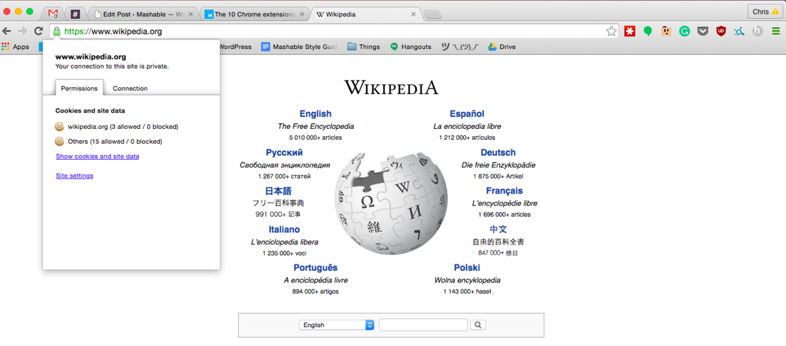This screenshot has width=786, height=346.
Task: Open the Chrome hamburger menu
Action: (x=776, y=31)
